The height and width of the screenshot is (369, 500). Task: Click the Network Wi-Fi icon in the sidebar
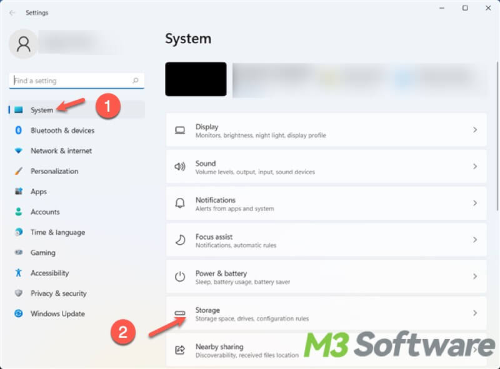pyautogui.click(x=19, y=150)
